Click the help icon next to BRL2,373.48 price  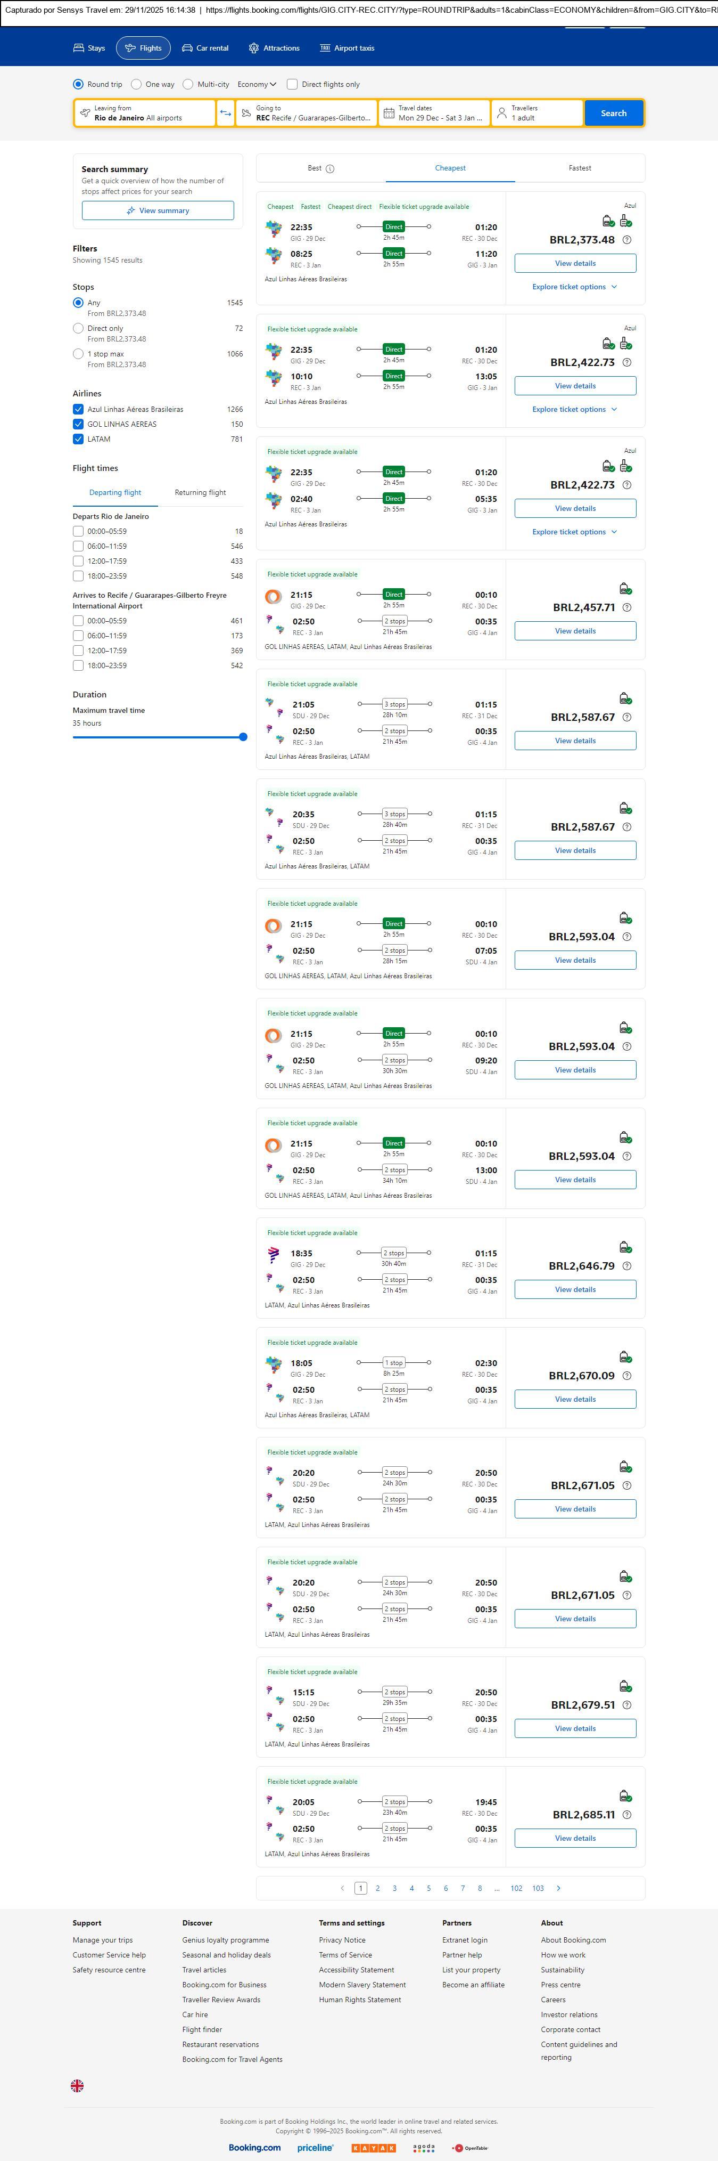tap(626, 240)
